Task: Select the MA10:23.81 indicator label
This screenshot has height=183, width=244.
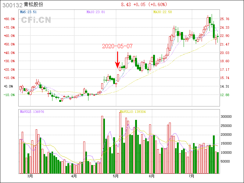Action: tap(96, 12)
